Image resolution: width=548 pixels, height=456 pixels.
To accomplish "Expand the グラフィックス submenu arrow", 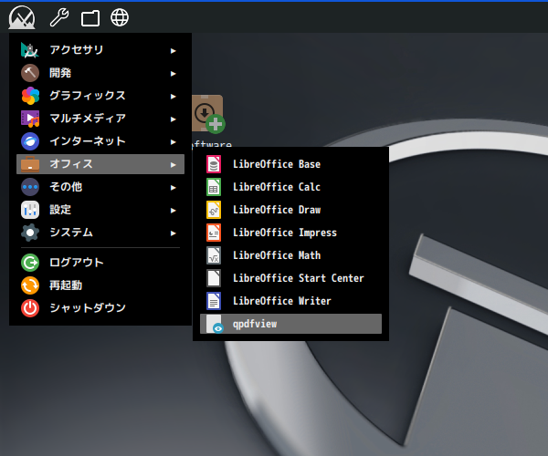I will 173,96.
